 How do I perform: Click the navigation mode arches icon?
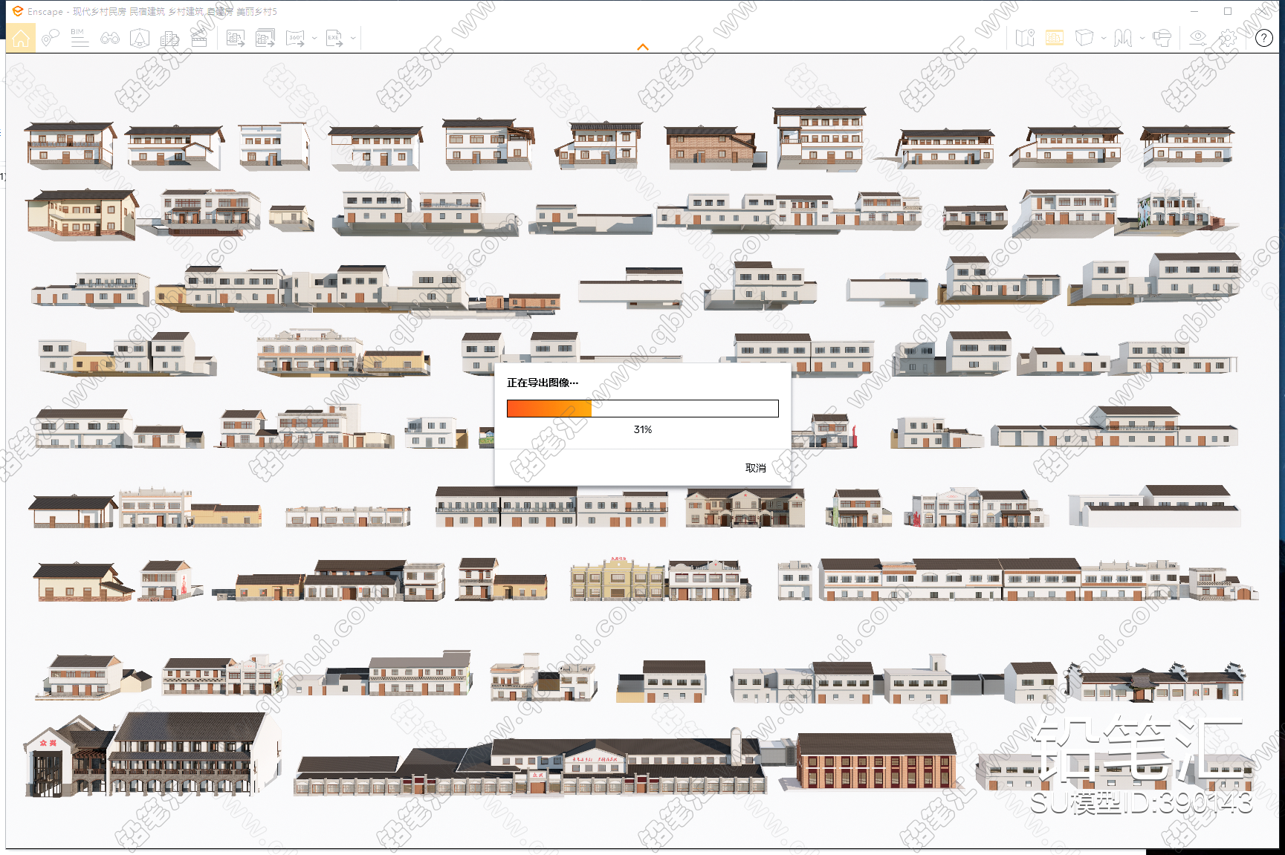[x=1123, y=38]
